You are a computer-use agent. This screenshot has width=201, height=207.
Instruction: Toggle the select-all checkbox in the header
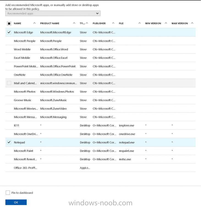tap(9, 23)
